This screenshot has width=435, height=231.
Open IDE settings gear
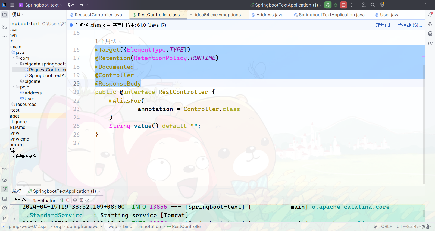coord(382,5)
